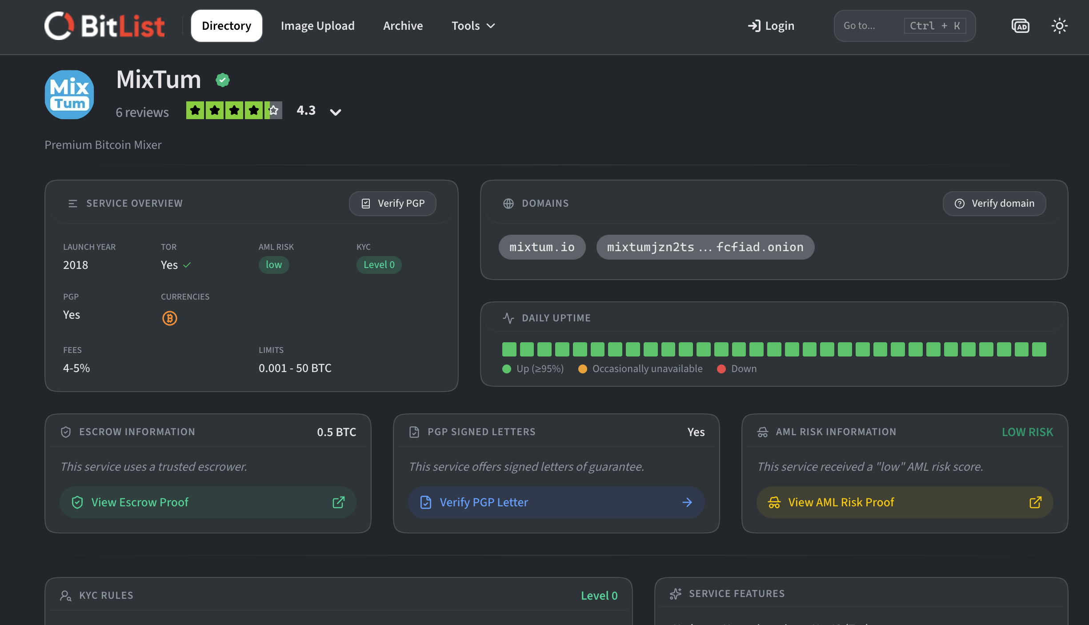
Task: Toggle light theme sun icon
Action: click(1060, 26)
